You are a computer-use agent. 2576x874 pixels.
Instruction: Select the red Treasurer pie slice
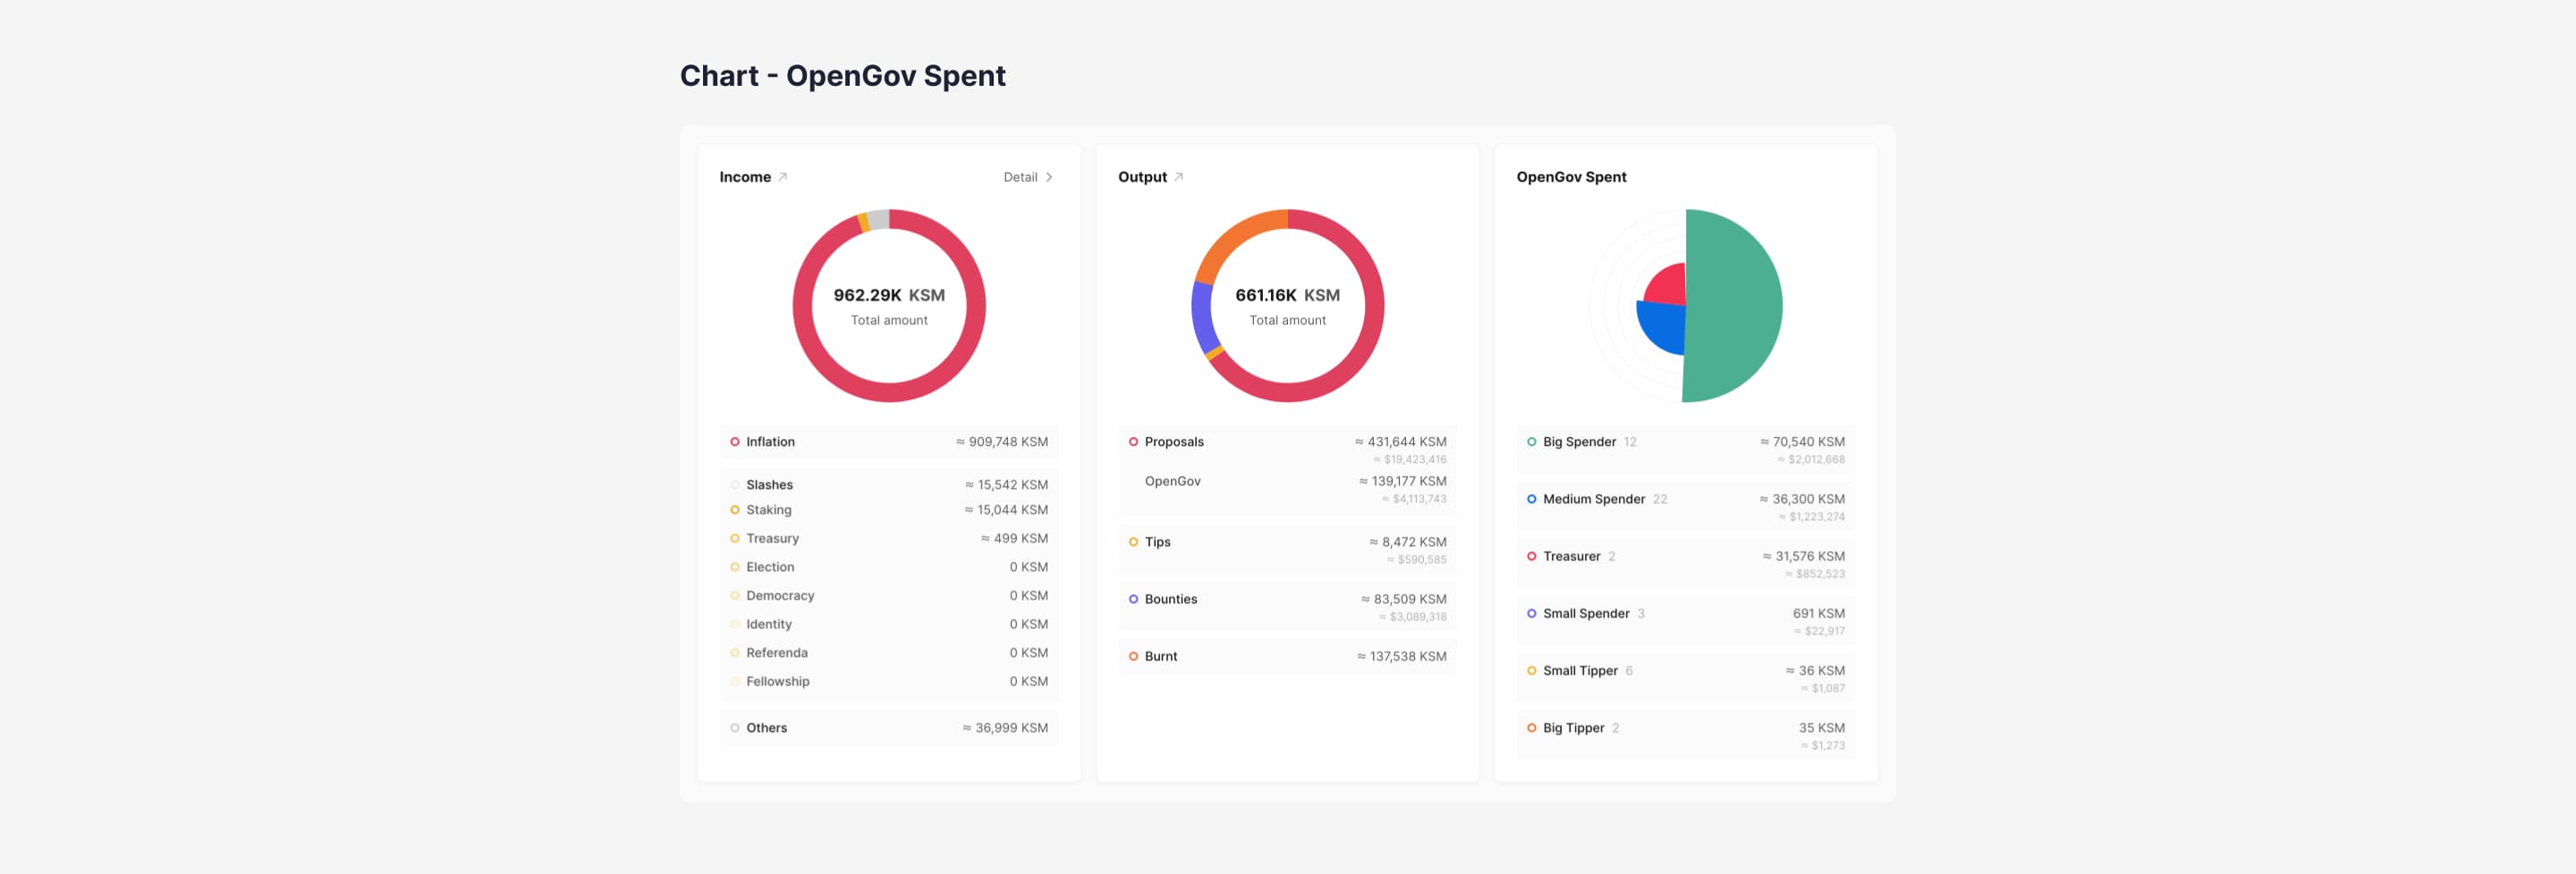coord(1668,288)
